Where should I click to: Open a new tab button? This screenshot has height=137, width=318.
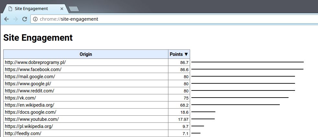point(74,9)
